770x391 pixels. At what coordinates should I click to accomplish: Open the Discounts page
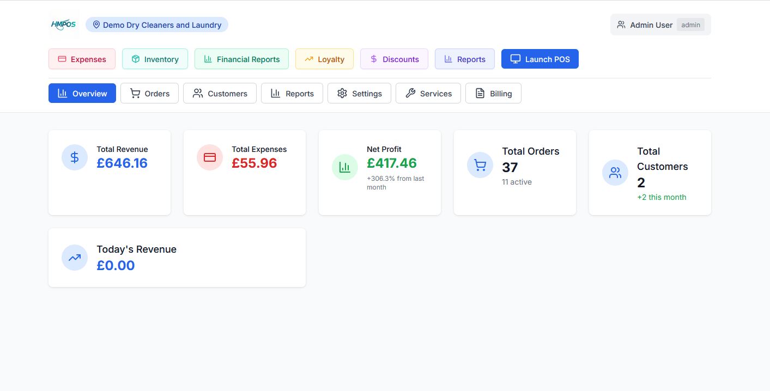click(394, 59)
